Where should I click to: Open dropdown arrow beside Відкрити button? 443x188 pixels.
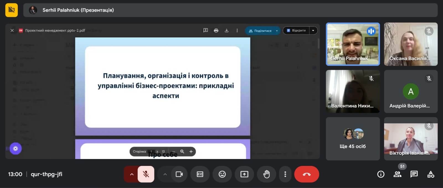tap(313, 30)
